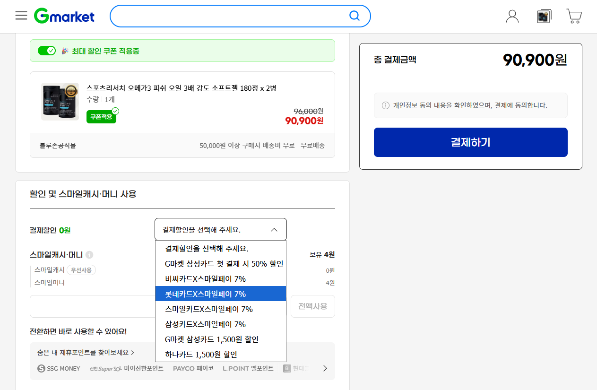The height and width of the screenshot is (390, 597).
Task: Open the 숨은 내 제휴포인트를 찾아보세요 link
Action: point(84,352)
